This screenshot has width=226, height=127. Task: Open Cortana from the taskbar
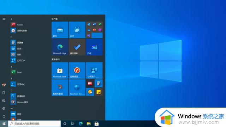pos(65,124)
